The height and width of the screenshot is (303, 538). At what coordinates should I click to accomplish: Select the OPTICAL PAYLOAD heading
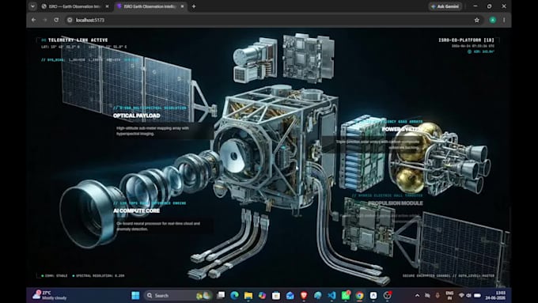click(x=137, y=116)
